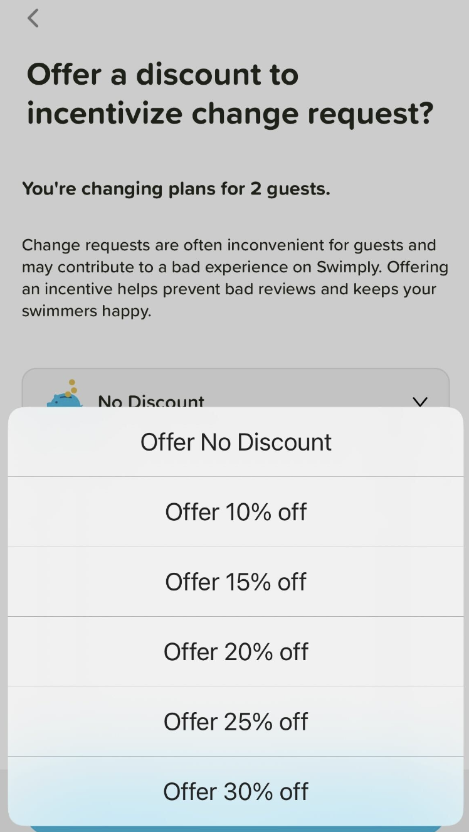This screenshot has width=469, height=832.
Task: Click the 'Change requests are often inconvenient' line
Action: point(229,245)
